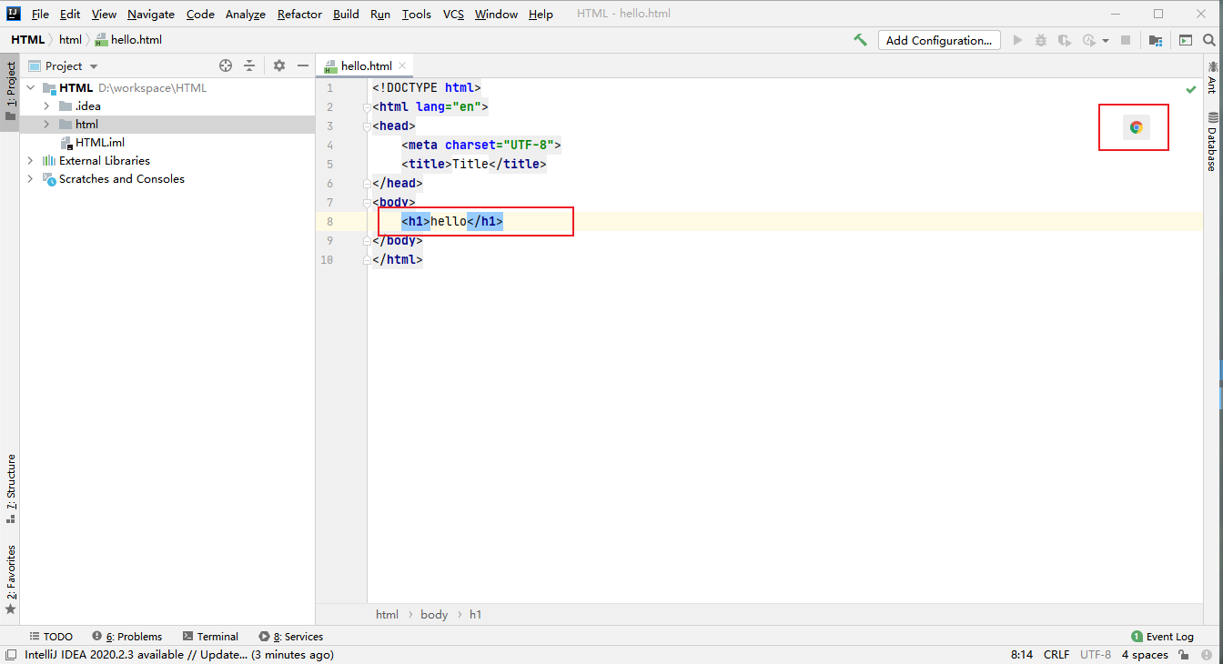Open the Database tool window
1223x664 pixels.
(x=1212, y=141)
